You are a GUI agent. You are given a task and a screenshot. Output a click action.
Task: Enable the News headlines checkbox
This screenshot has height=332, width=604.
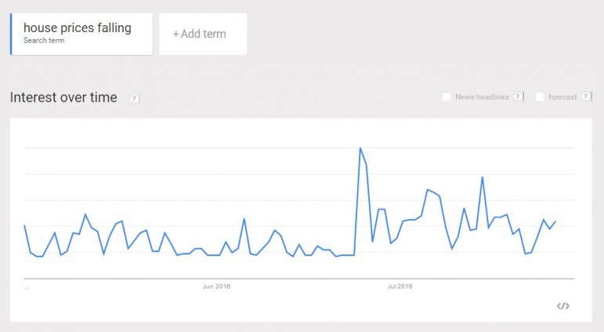[447, 97]
